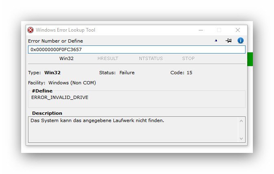
Task: Click the small up-arrow collapse icon
Action: pos(216,41)
